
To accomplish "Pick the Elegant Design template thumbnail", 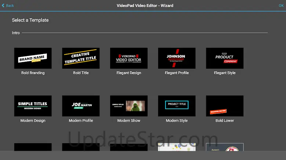I will [129, 58].
